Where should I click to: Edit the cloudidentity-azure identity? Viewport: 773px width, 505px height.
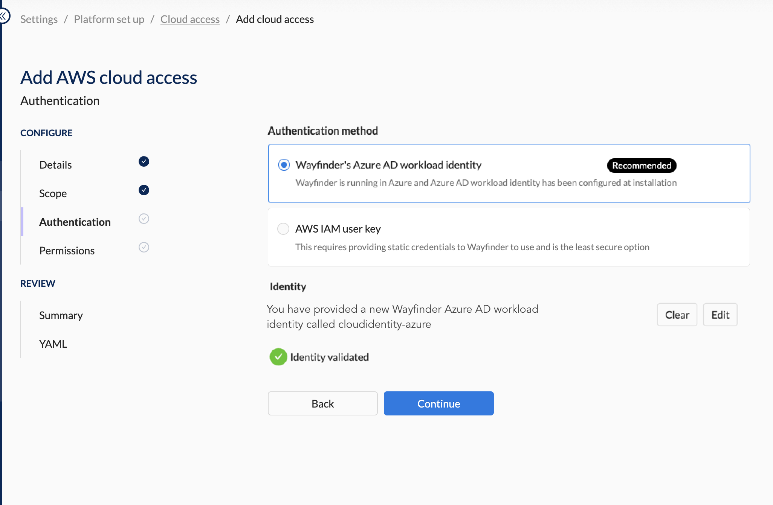(x=720, y=315)
